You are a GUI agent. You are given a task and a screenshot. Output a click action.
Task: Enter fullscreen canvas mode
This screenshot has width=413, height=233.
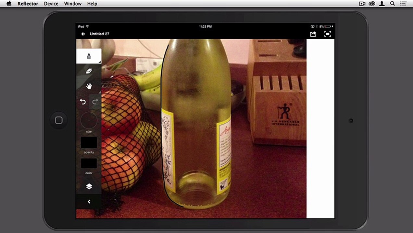click(x=327, y=34)
